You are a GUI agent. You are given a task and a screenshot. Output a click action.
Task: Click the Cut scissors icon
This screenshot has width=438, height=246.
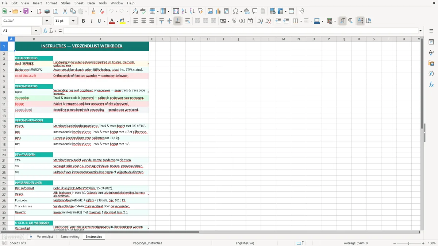(x=65, y=11)
